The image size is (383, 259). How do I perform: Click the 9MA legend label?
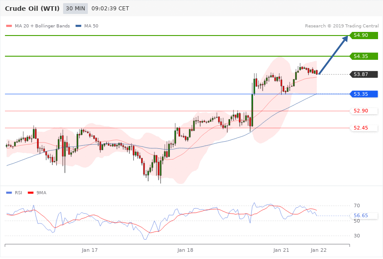[41, 193]
